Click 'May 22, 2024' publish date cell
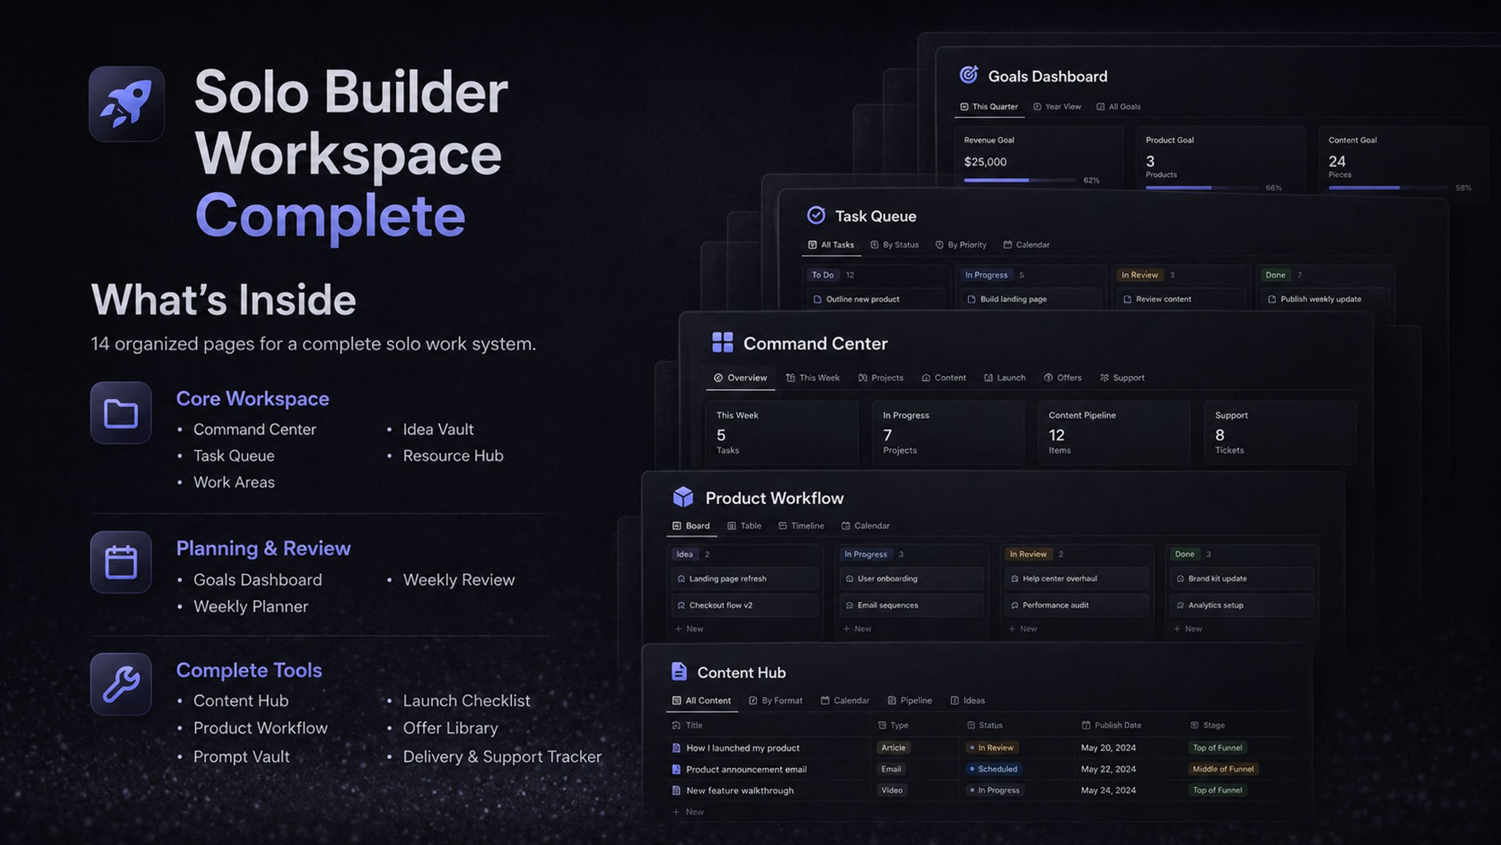The height and width of the screenshot is (845, 1501). tap(1109, 769)
